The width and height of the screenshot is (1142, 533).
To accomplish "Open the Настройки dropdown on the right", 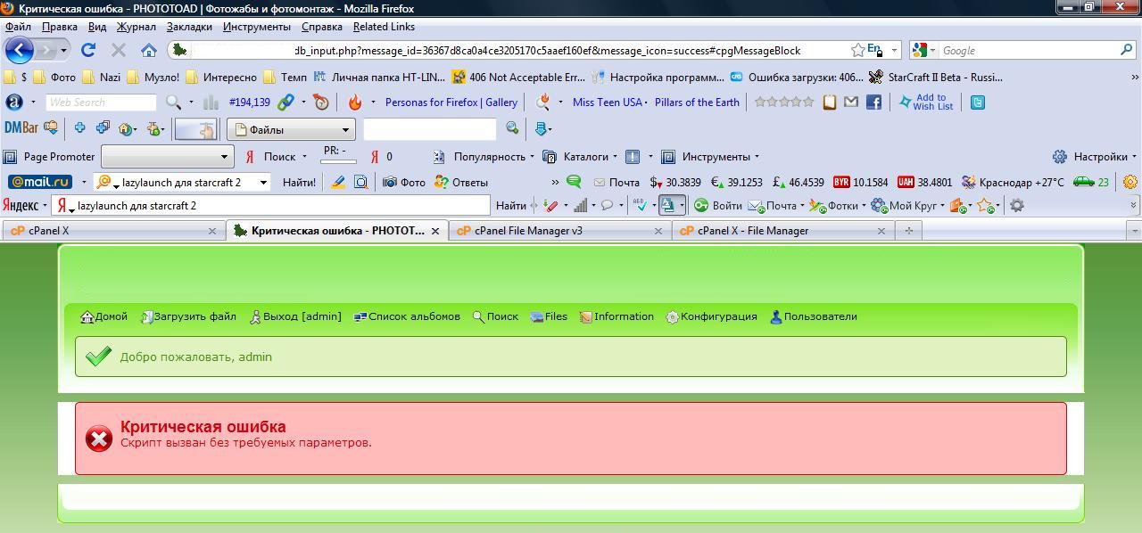I will [x=1094, y=157].
